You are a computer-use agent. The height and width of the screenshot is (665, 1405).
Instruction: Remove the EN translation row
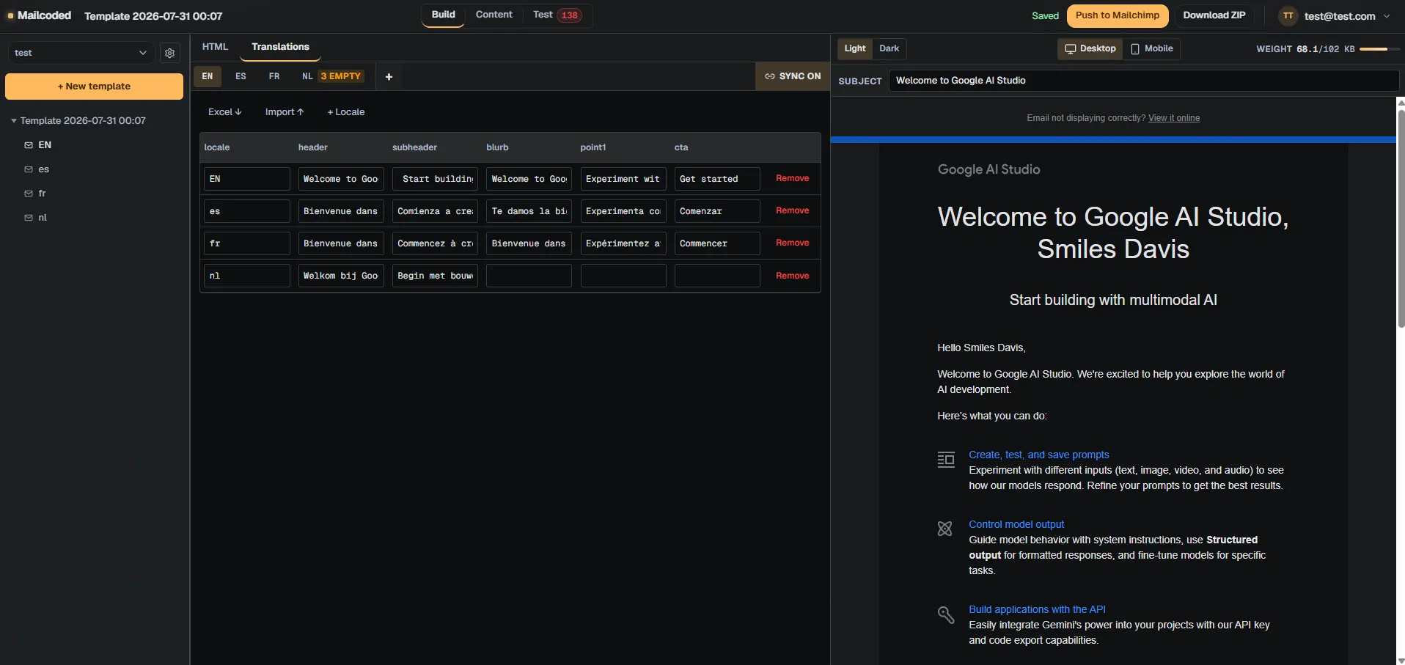(x=793, y=178)
